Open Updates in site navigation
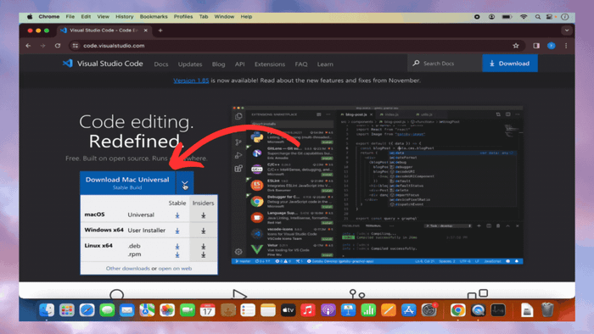Screen dimensions: 594x334 [190, 64]
